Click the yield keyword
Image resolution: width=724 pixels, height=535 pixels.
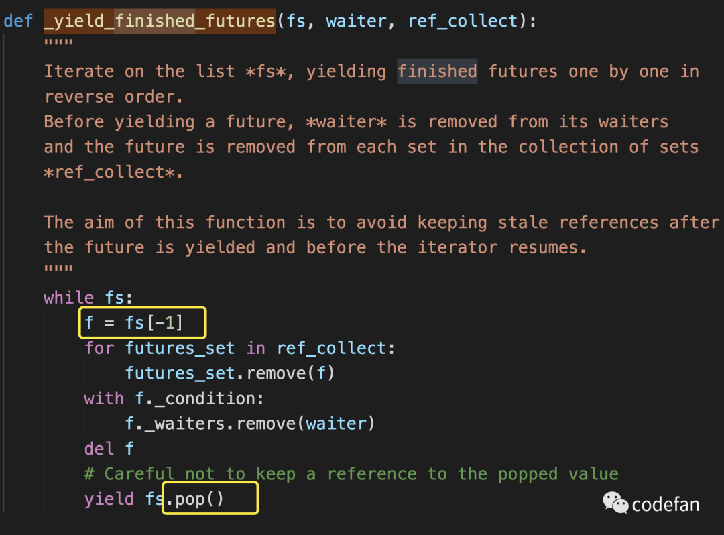point(109,499)
